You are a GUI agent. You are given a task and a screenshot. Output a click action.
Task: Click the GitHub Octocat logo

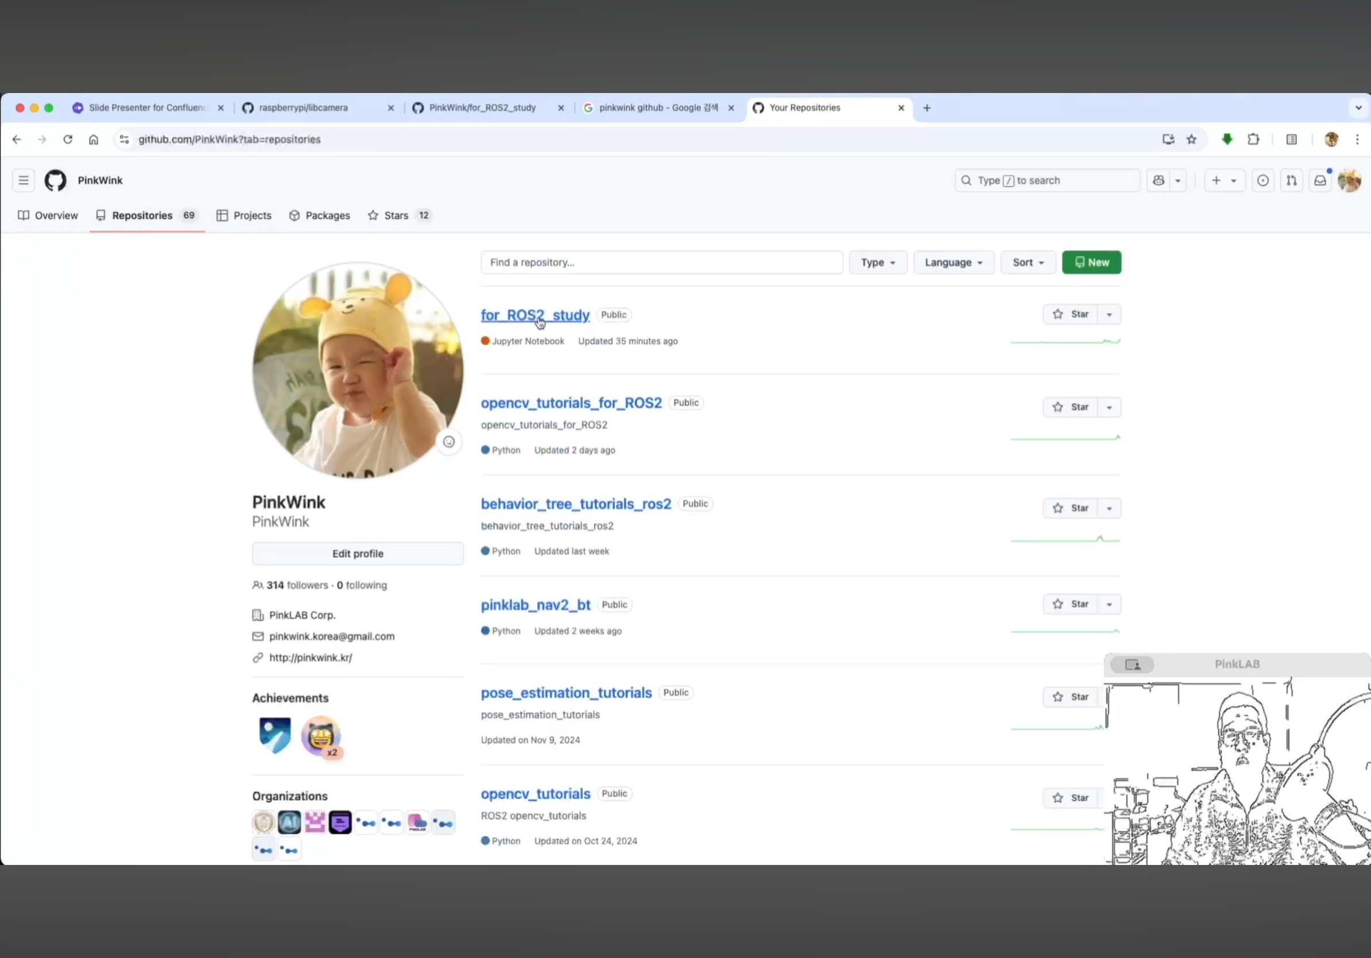pos(56,180)
